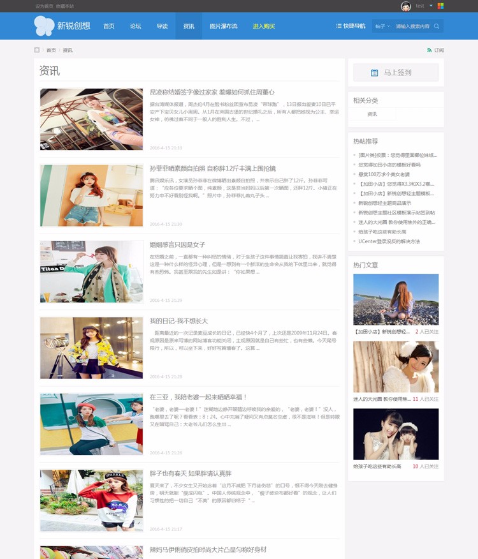Open caption 给孩子吃这些有助长高 under 热门文章 image
Viewport: 478px width, 559px height.
coord(377,466)
